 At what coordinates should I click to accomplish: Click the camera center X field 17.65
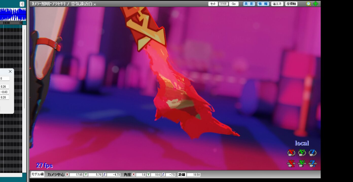76,175
